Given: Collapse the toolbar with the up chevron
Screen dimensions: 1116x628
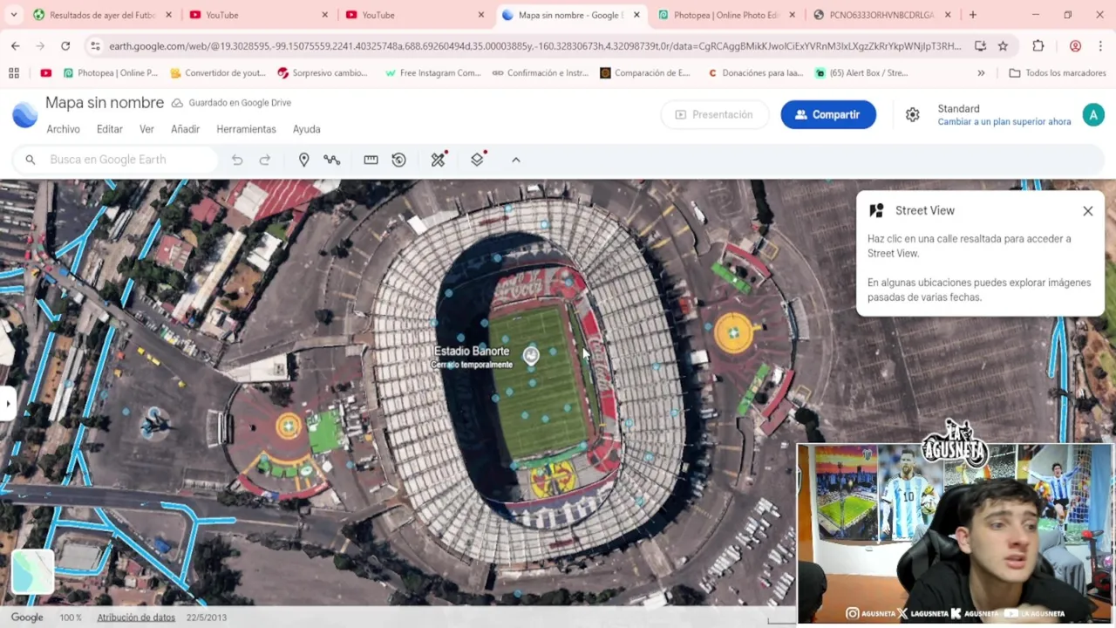Looking at the screenshot, I should (516, 160).
